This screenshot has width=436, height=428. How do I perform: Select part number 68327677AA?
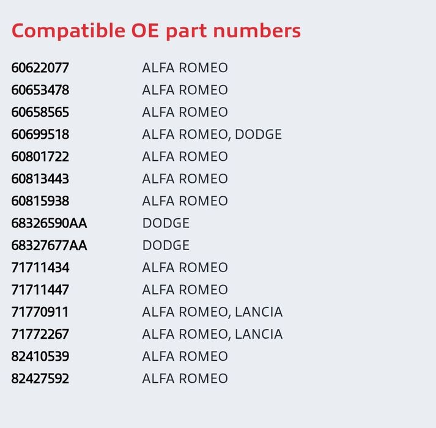pos(49,246)
